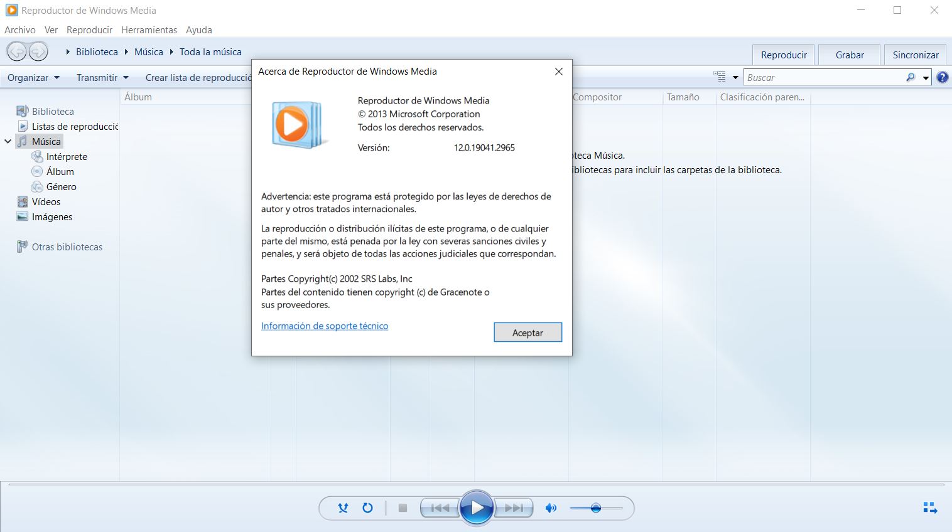Click the version number 12.0.19041.2965
The height and width of the screenshot is (532, 952).
(484, 148)
